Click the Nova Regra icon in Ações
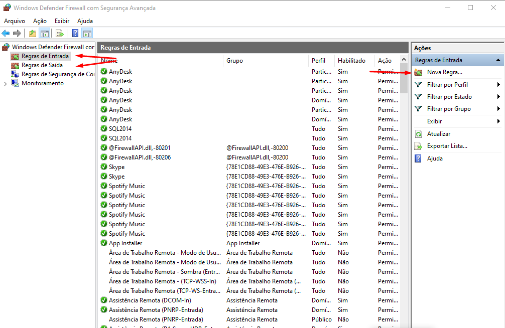 418,72
